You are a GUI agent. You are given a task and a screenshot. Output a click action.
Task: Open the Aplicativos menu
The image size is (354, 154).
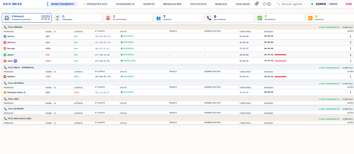(x=198, y=4)
